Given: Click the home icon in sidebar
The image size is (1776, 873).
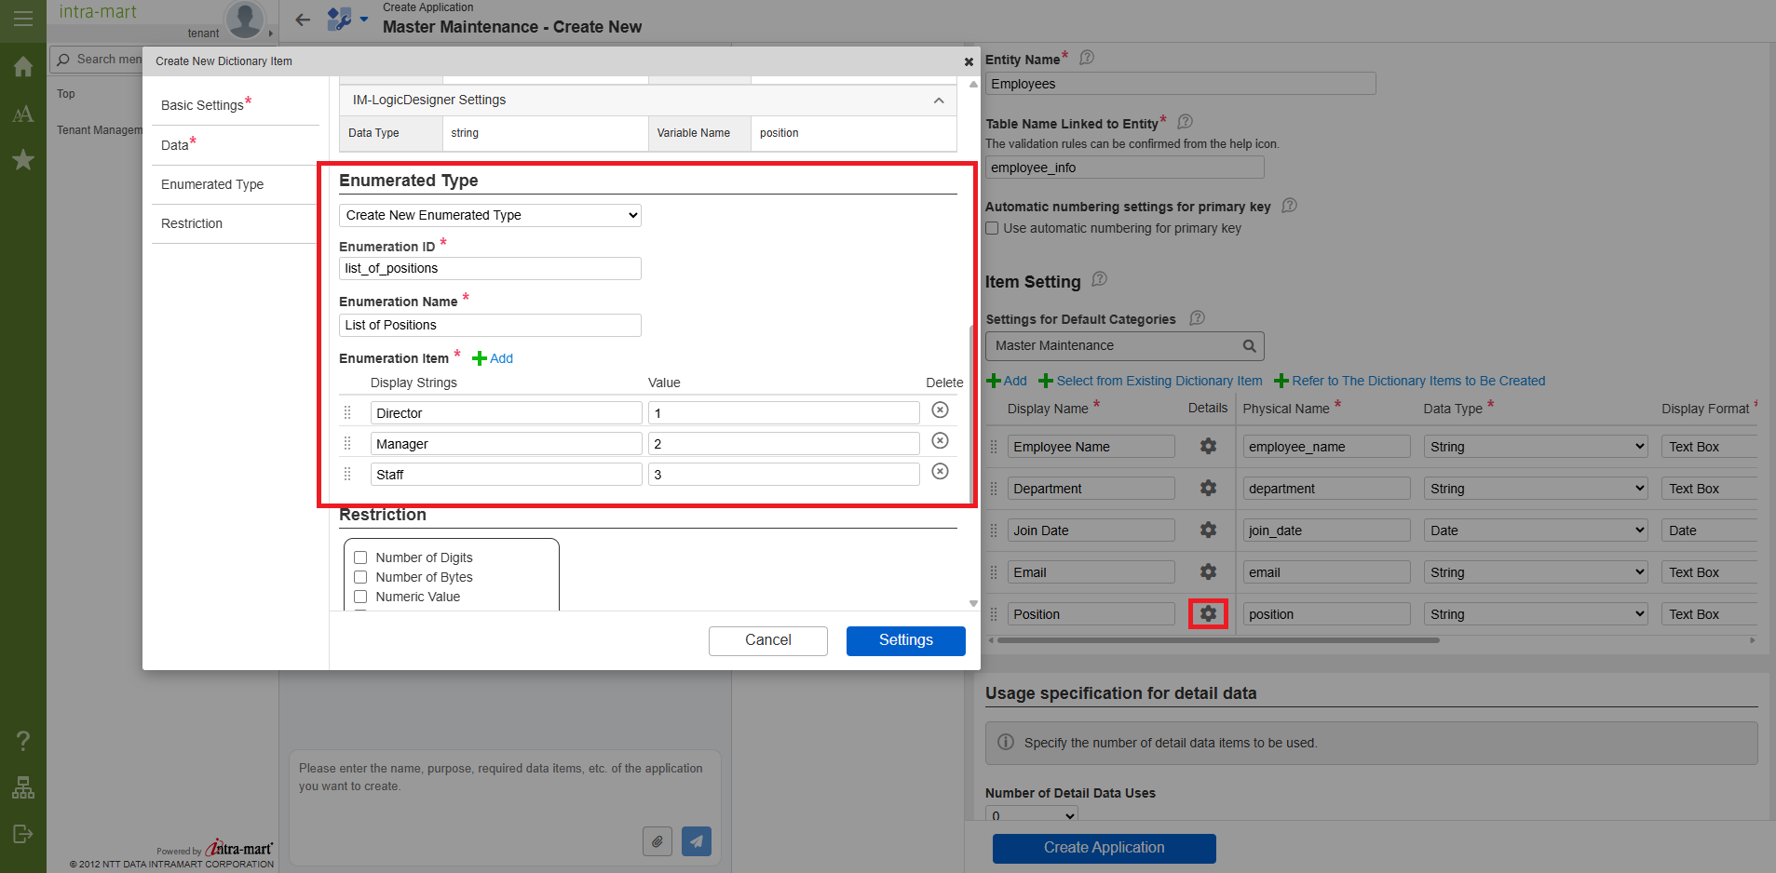Looking at the screenshot, I should point(23,67).
